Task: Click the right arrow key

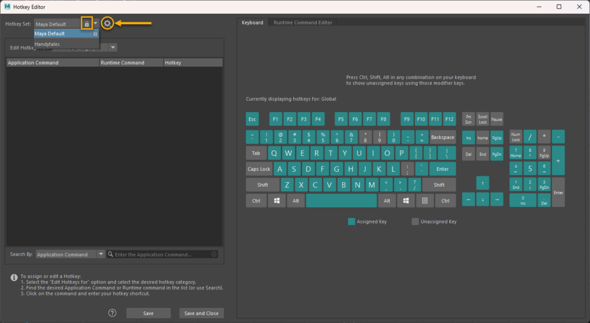Action: click(497, 199)
